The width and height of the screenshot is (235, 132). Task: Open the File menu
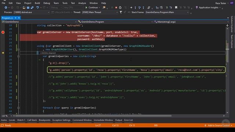(x=3, y=3)
